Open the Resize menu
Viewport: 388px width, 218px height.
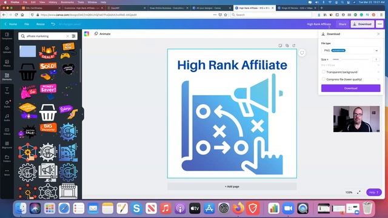[x=41, y=24]
